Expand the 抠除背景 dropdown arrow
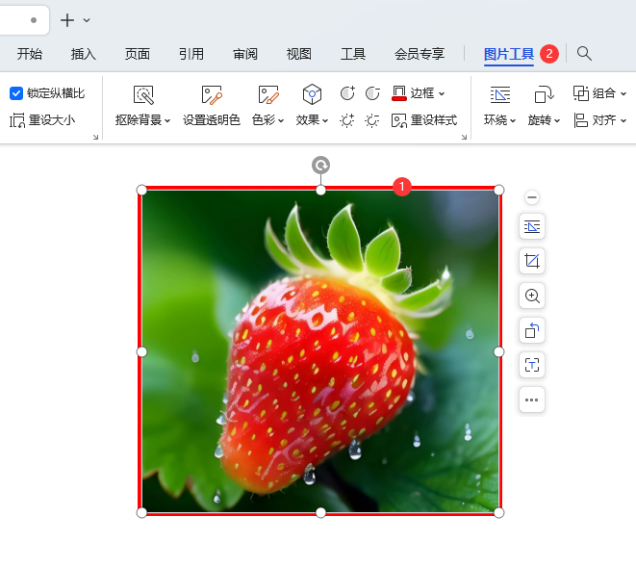This screenshot has width=636, height=568. [167, 121]
